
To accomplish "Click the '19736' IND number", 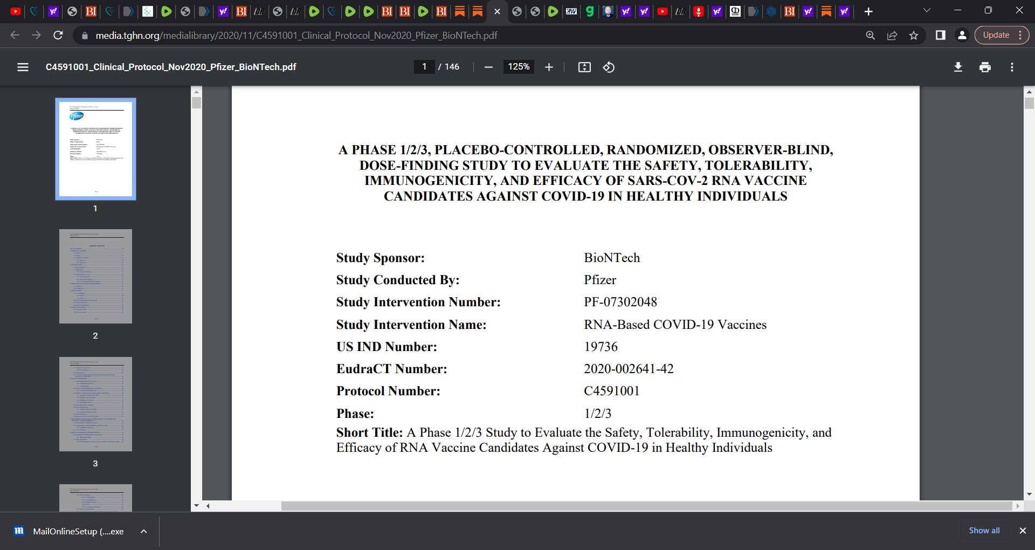I will click(x=601, y=347).
